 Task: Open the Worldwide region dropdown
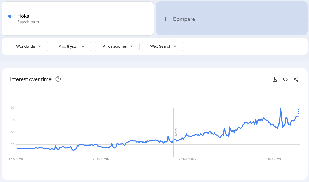pos(28,46)
